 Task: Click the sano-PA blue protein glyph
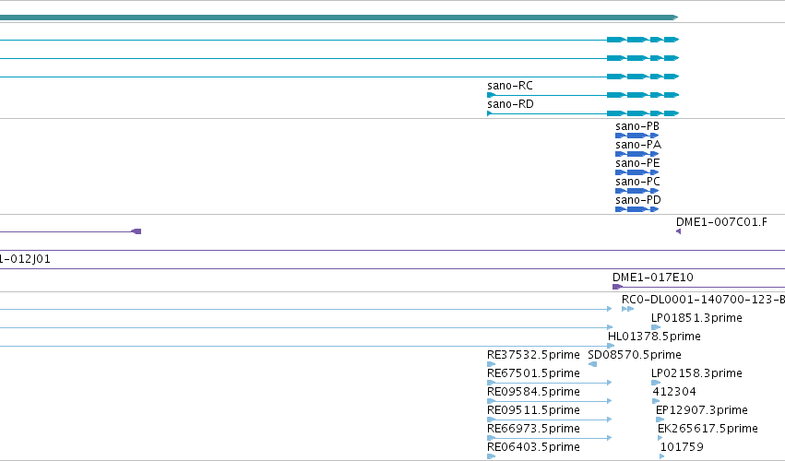636,154
